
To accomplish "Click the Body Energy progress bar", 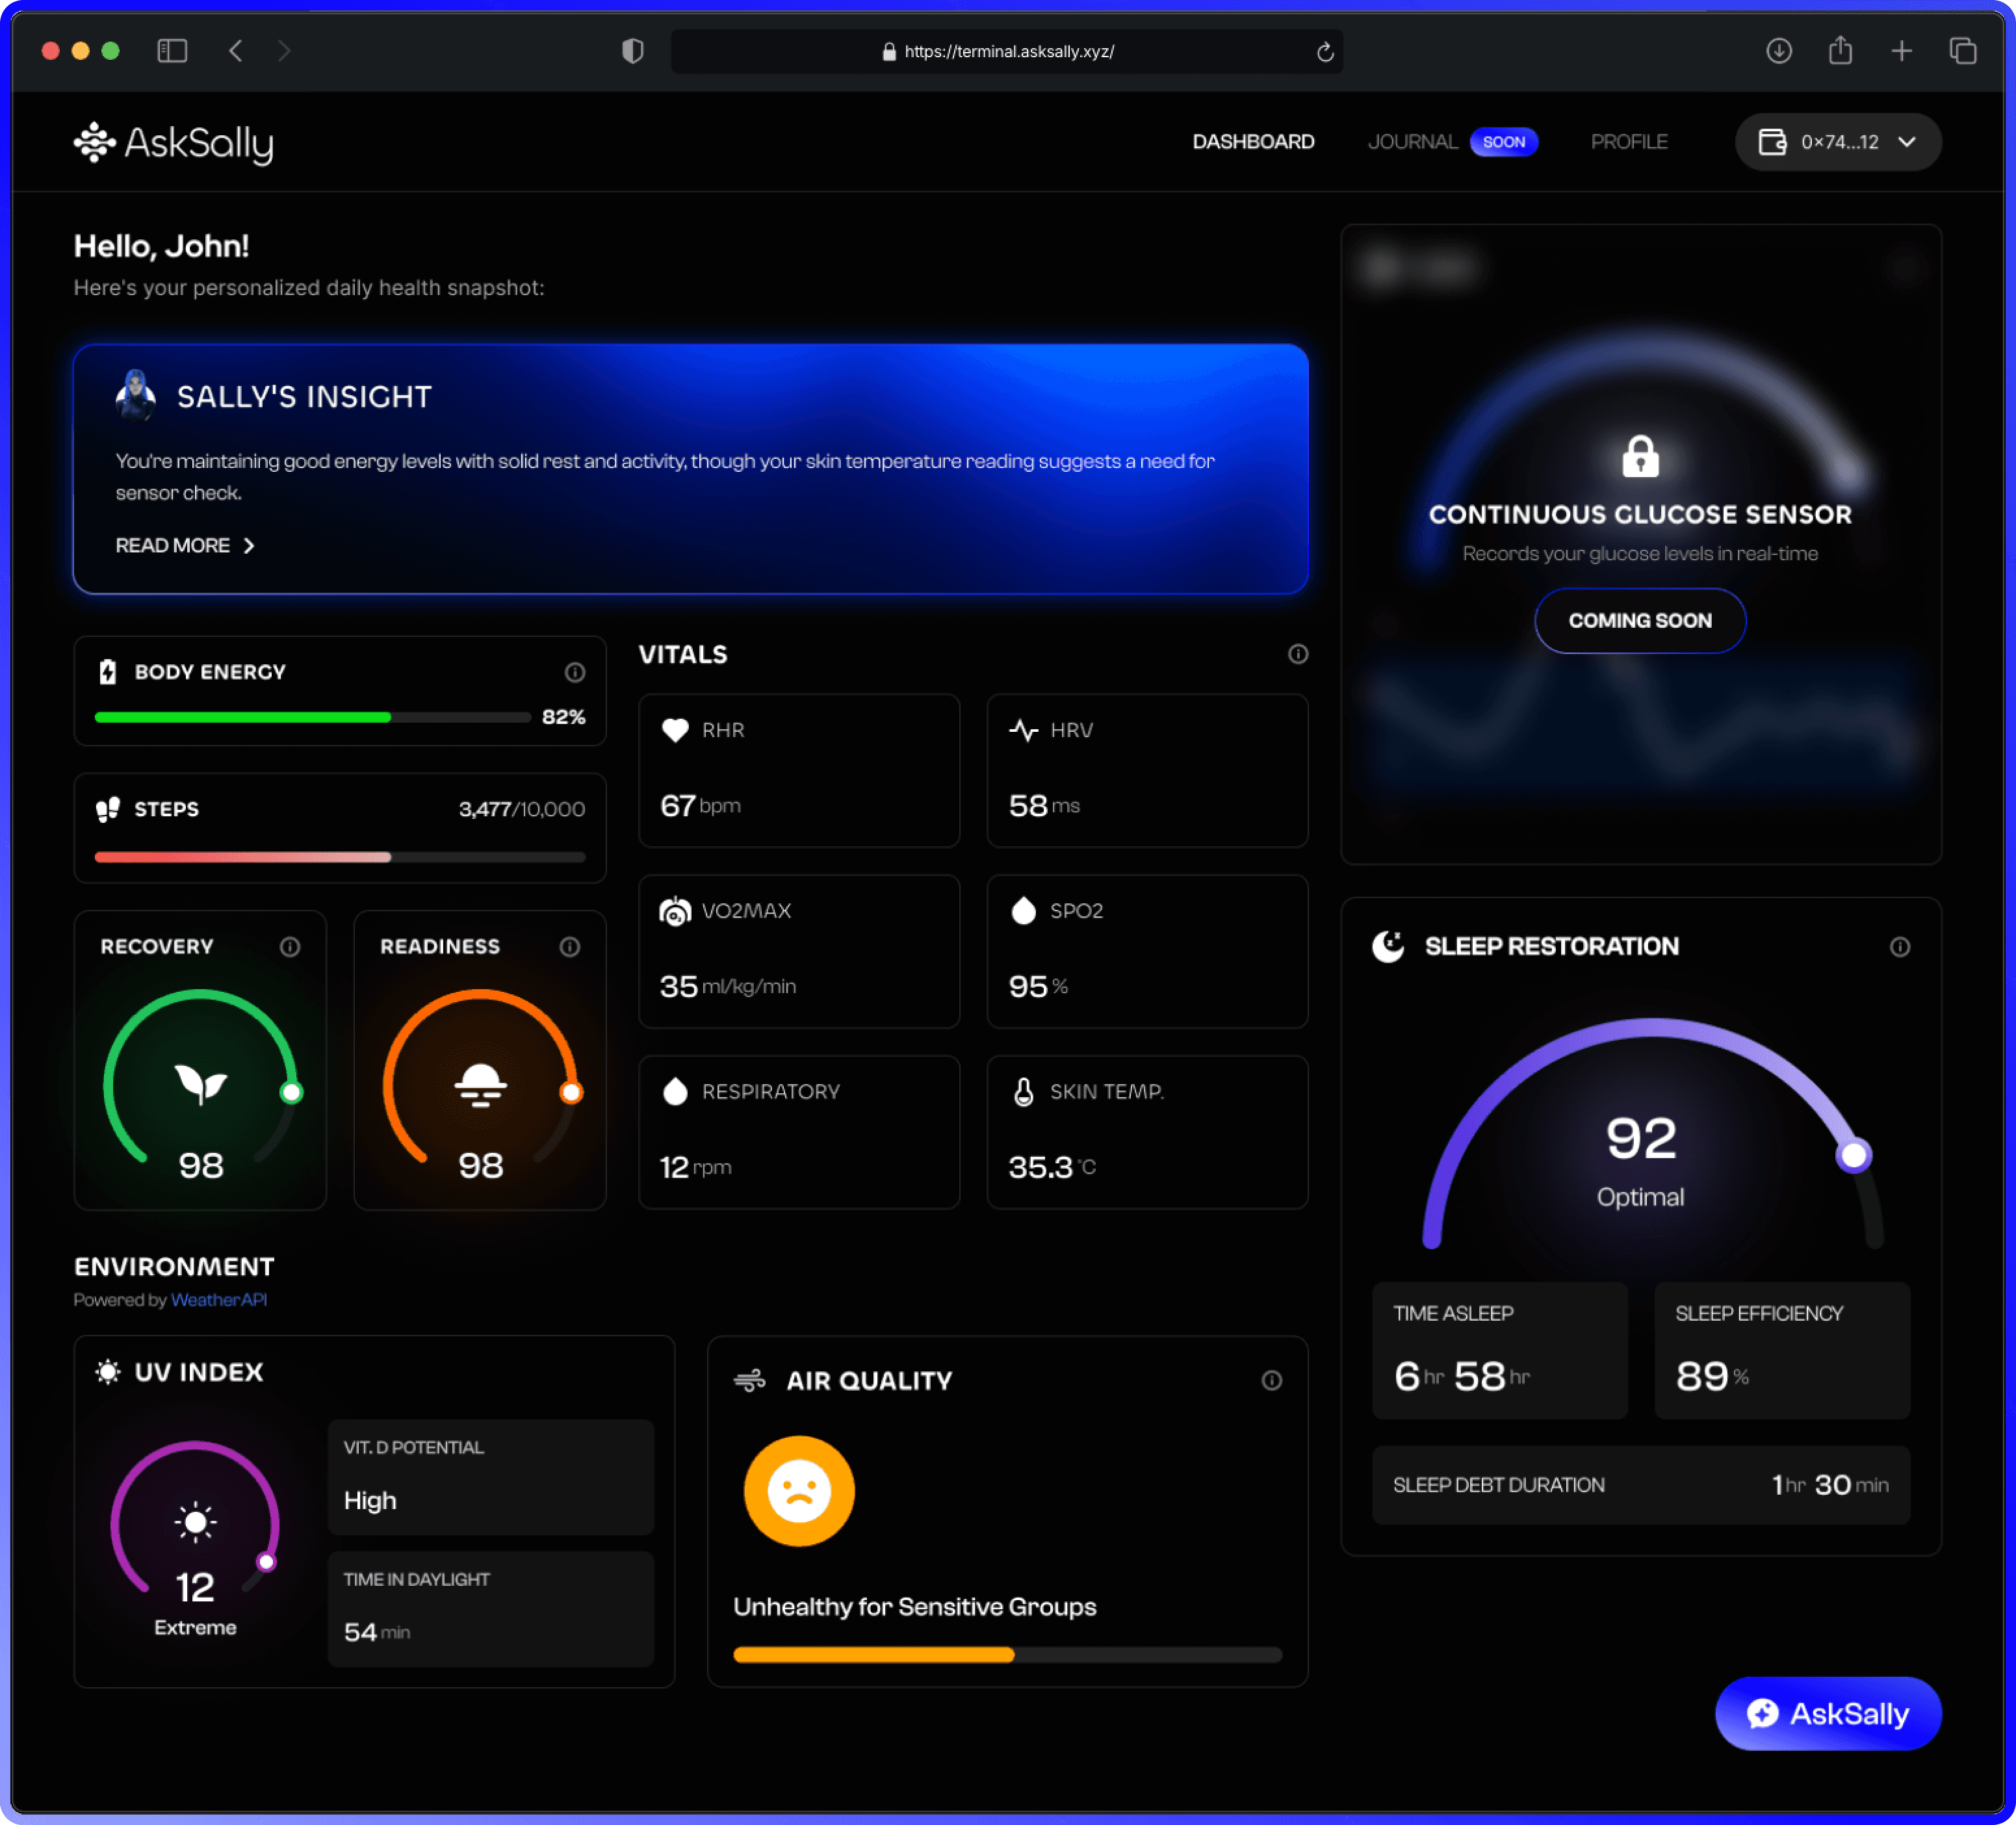I will point(312,717).
